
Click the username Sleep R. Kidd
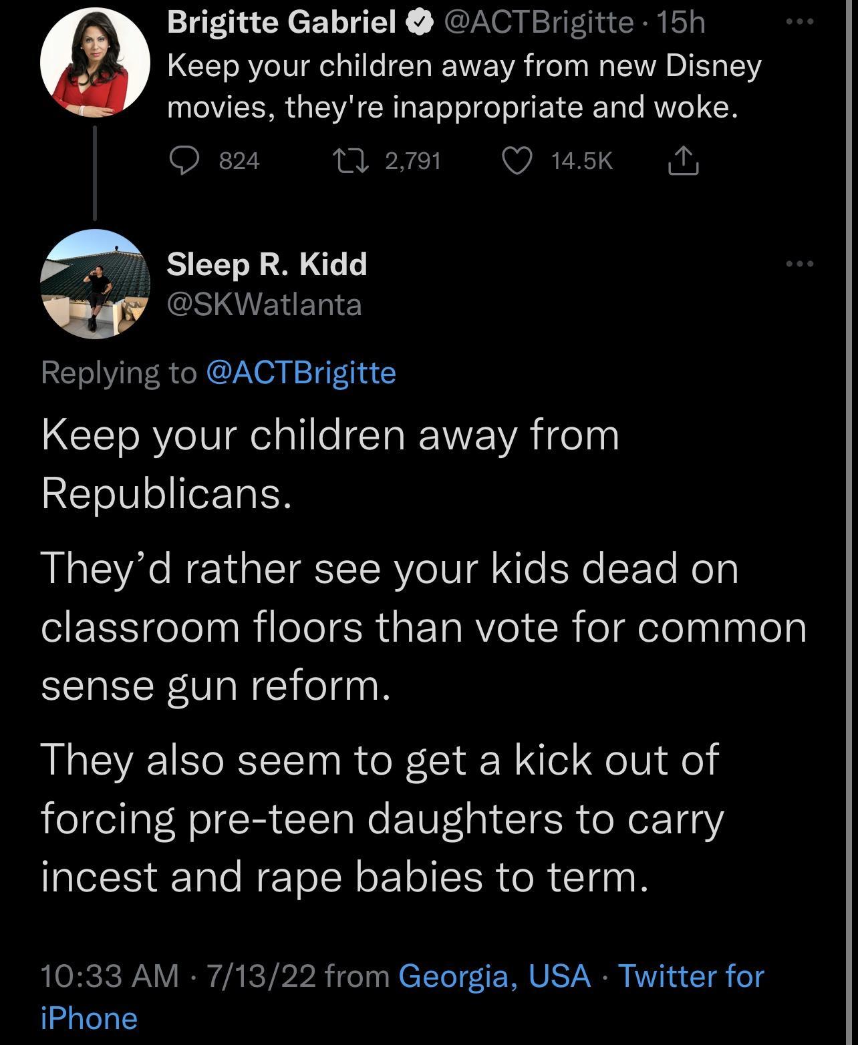pos(267,263)
